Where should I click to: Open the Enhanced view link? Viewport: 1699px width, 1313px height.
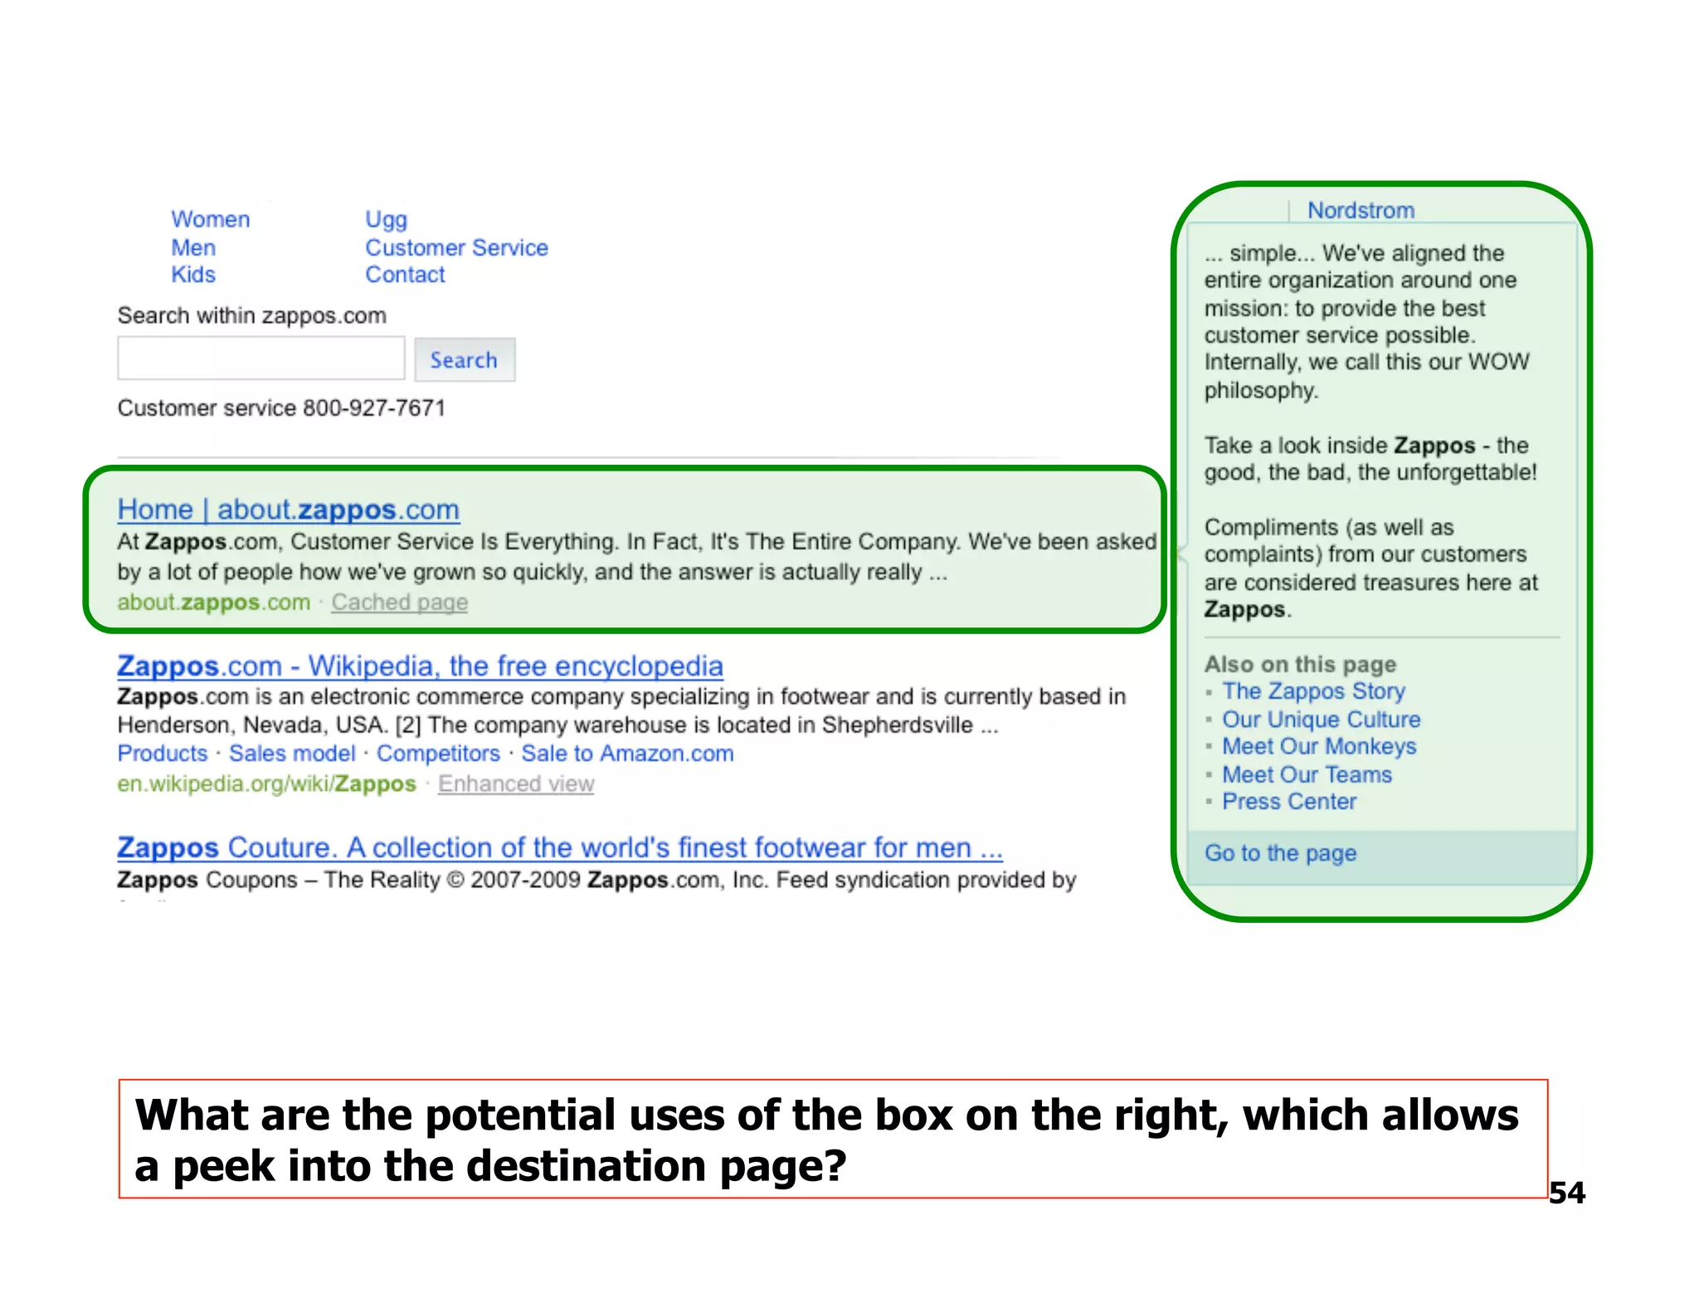[x=516, y=783]
